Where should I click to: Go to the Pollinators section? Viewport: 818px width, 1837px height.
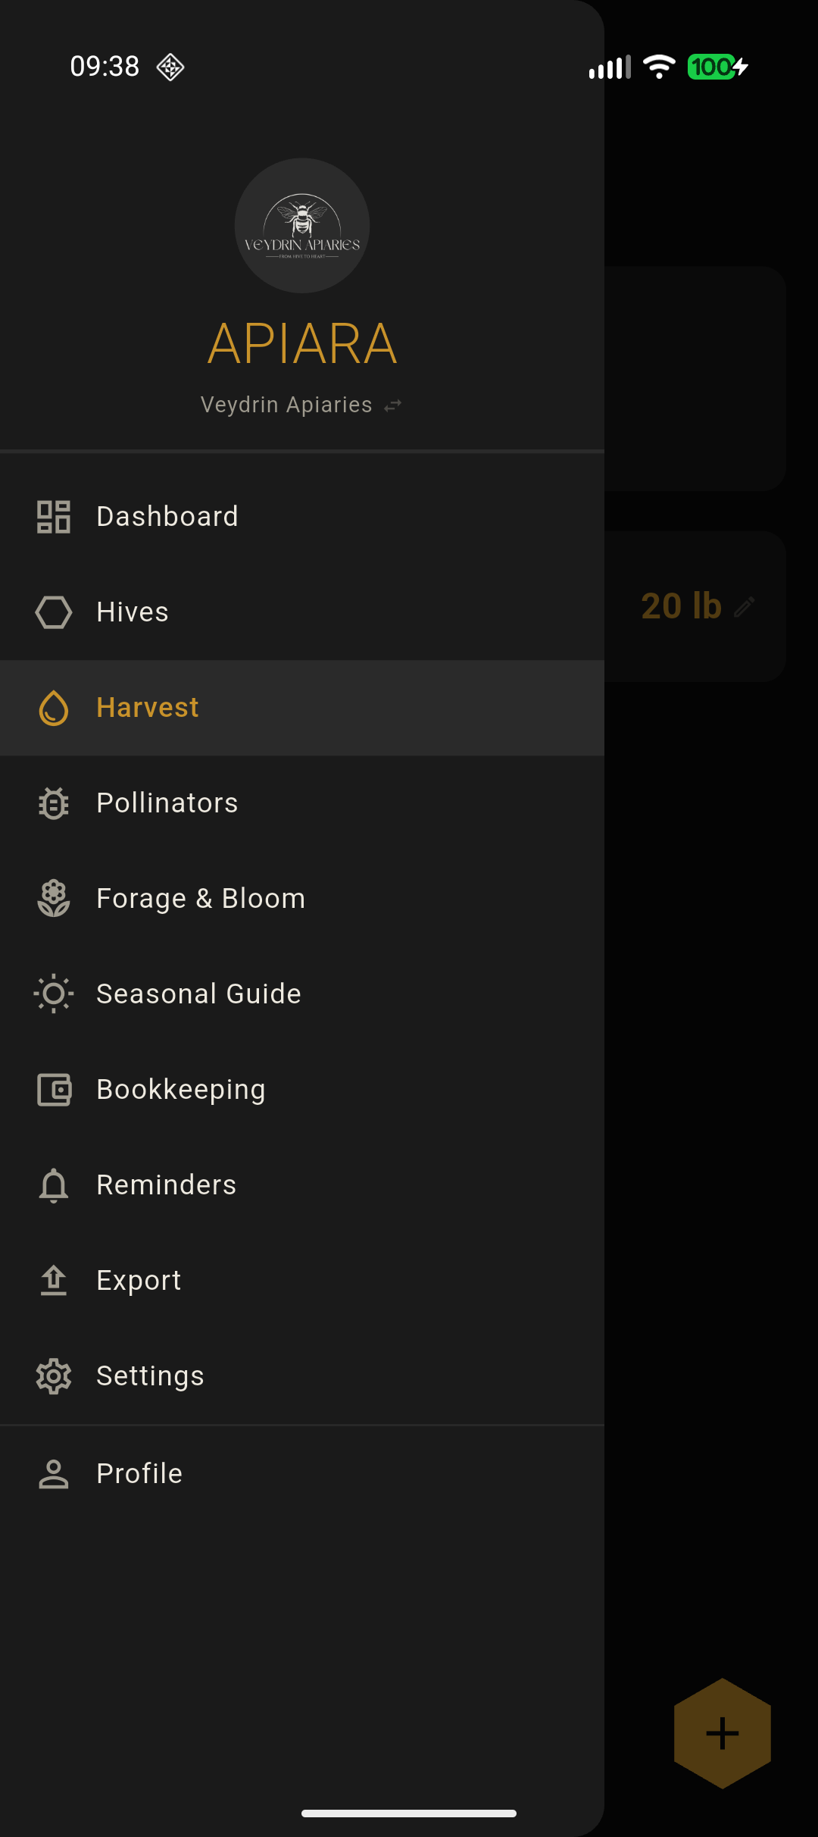(167, 803)
